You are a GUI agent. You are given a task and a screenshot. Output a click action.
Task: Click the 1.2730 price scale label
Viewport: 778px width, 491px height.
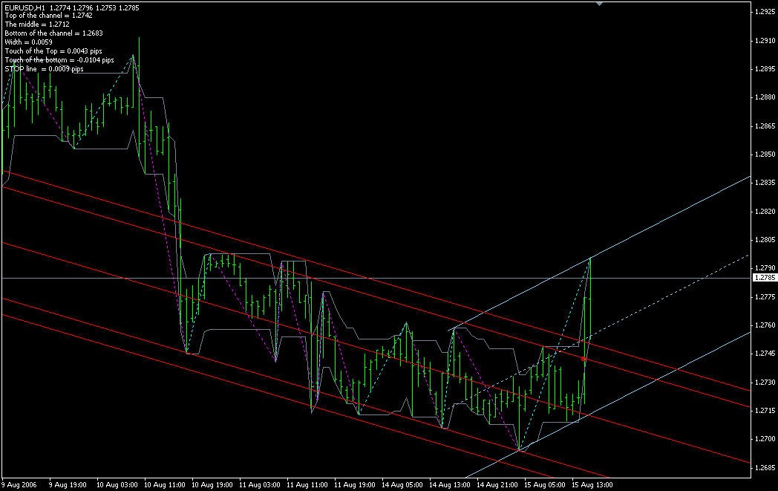coord(765,383)
